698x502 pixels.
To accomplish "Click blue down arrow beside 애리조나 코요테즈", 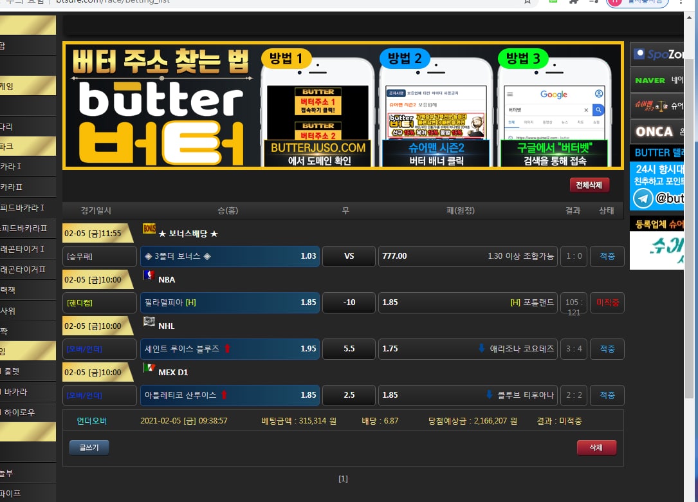I will tap(481, 349).
